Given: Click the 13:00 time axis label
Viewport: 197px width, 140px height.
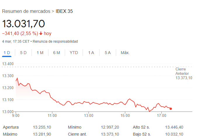Looking at the screenshot, I should click(88, 115).
